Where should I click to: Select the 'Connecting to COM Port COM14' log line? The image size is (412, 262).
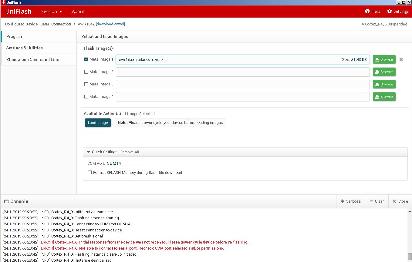point(68,224)
